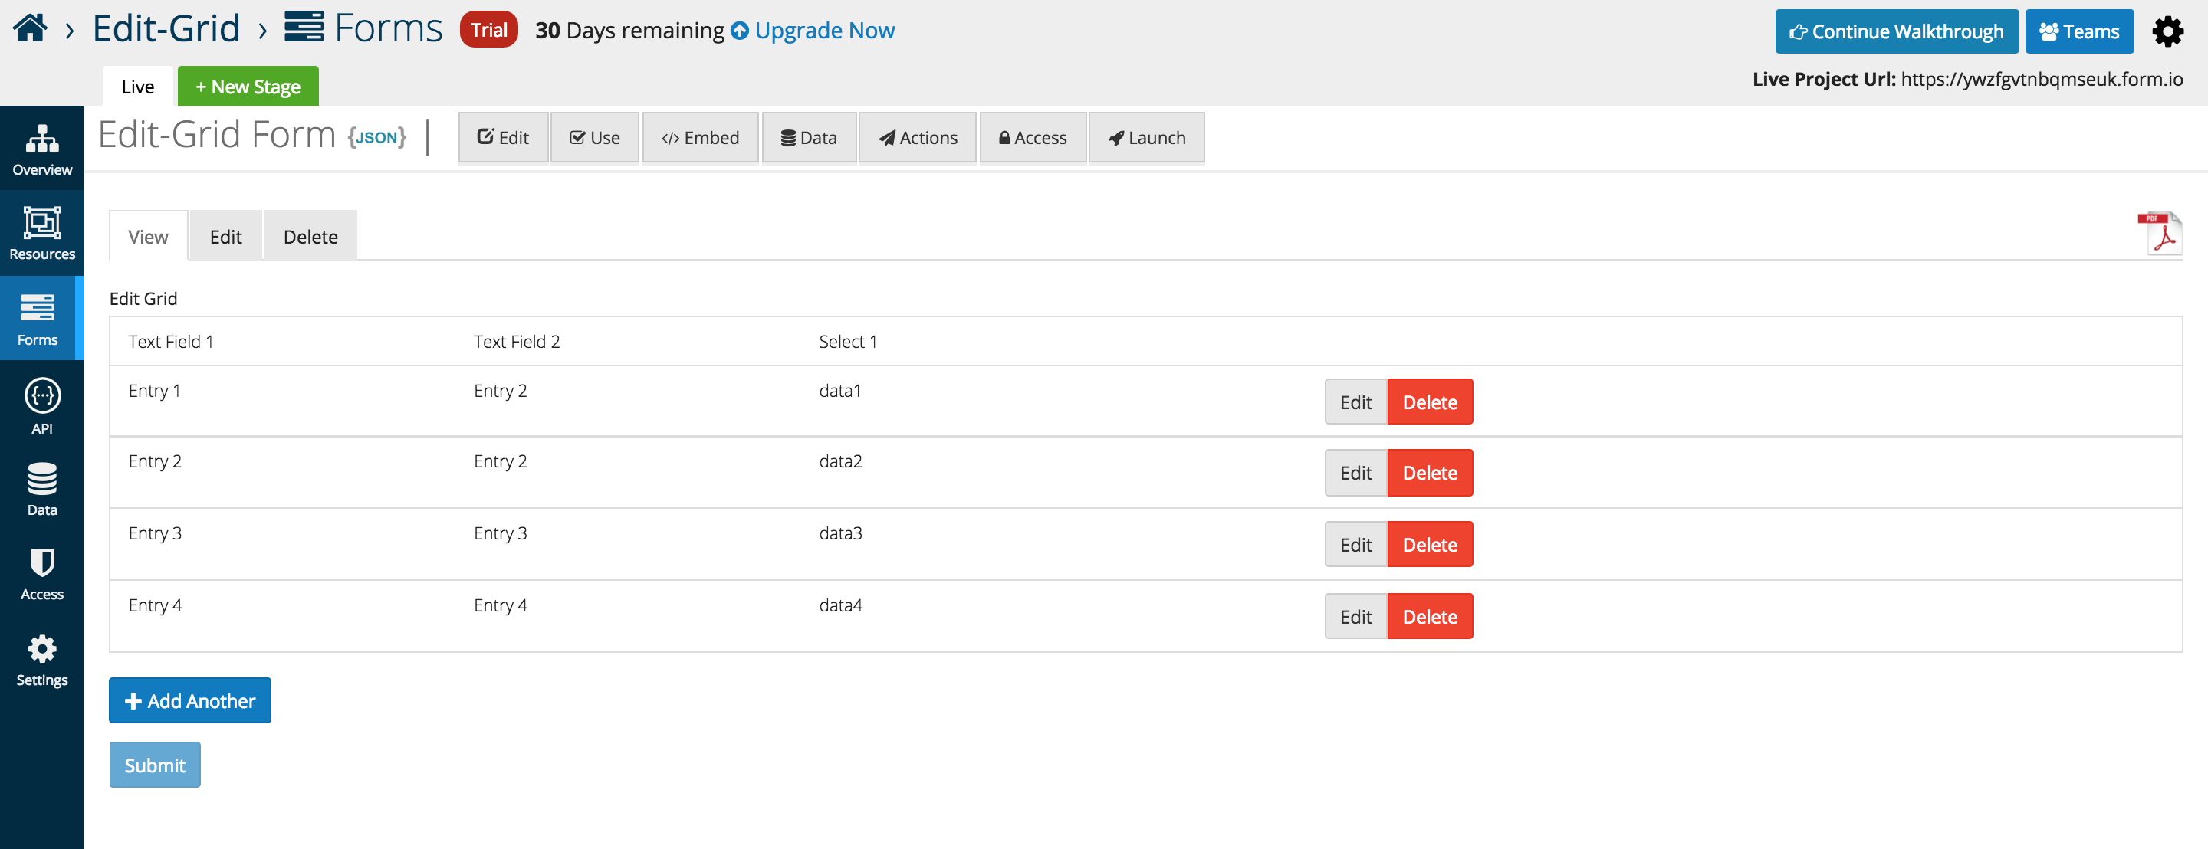The height and width of the screenshot is (849, 2208).
Task: Click the Launch toolbar button
Action: (1146, 137)
